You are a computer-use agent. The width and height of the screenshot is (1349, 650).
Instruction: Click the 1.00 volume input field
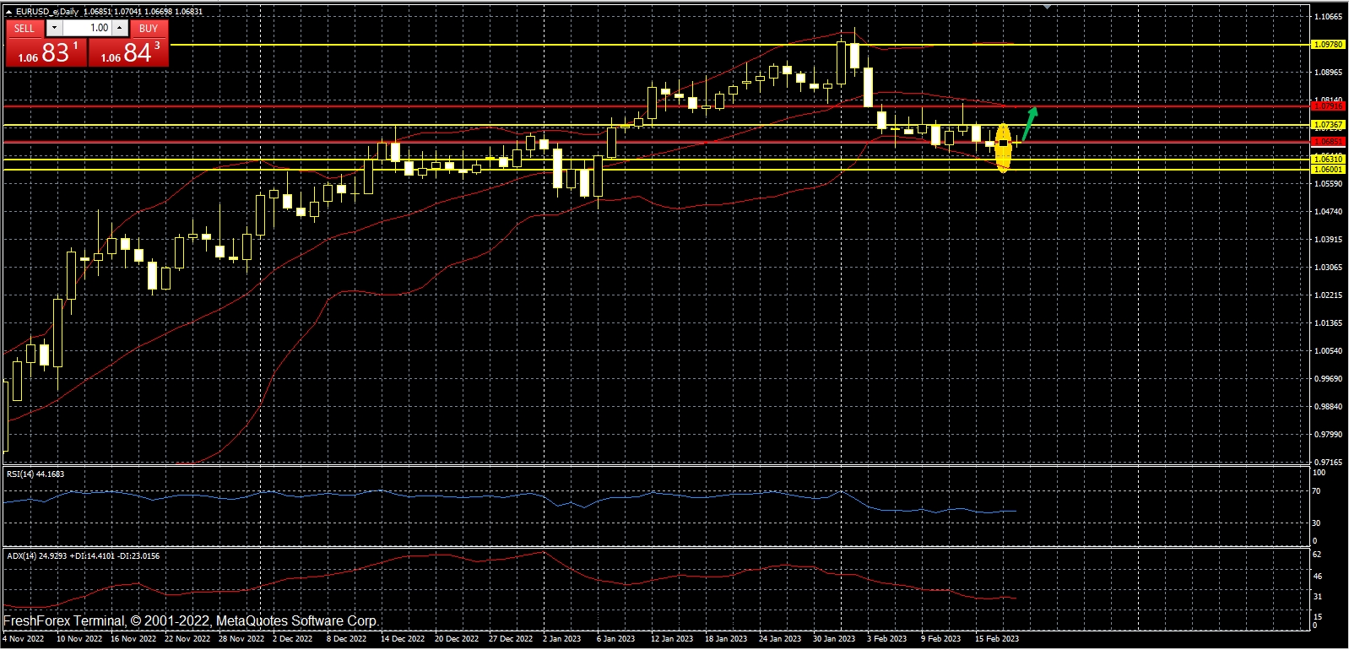click(88, 28)
